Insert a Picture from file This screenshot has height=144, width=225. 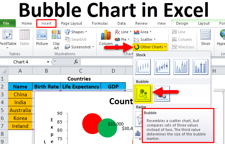(x=42, y=37)
